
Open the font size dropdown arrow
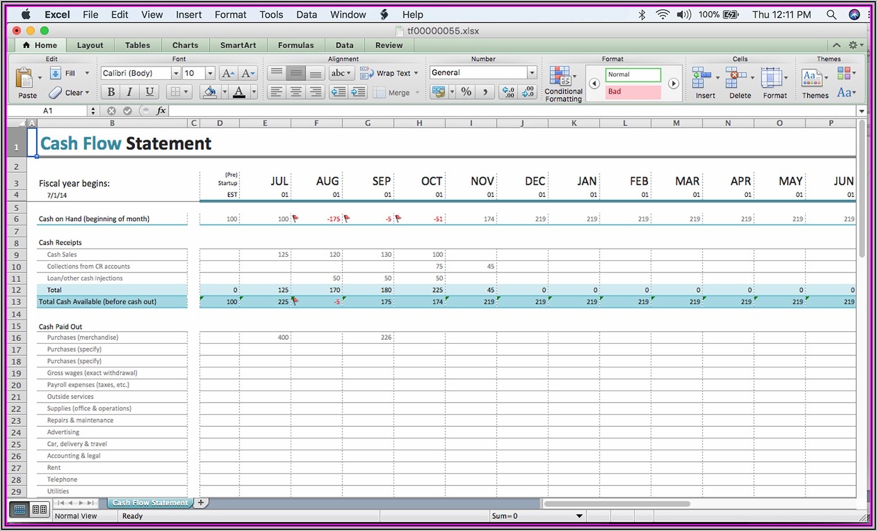tap(210, 73)
